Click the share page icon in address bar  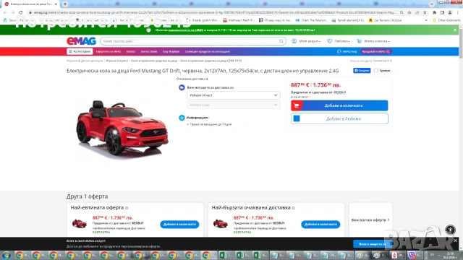(417, 13)
